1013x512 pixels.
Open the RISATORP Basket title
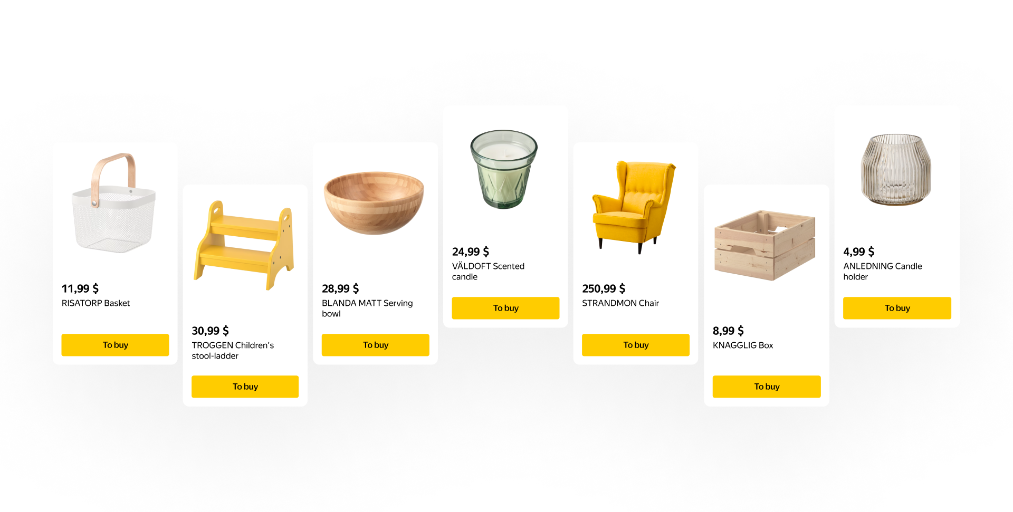pos(95,303)
